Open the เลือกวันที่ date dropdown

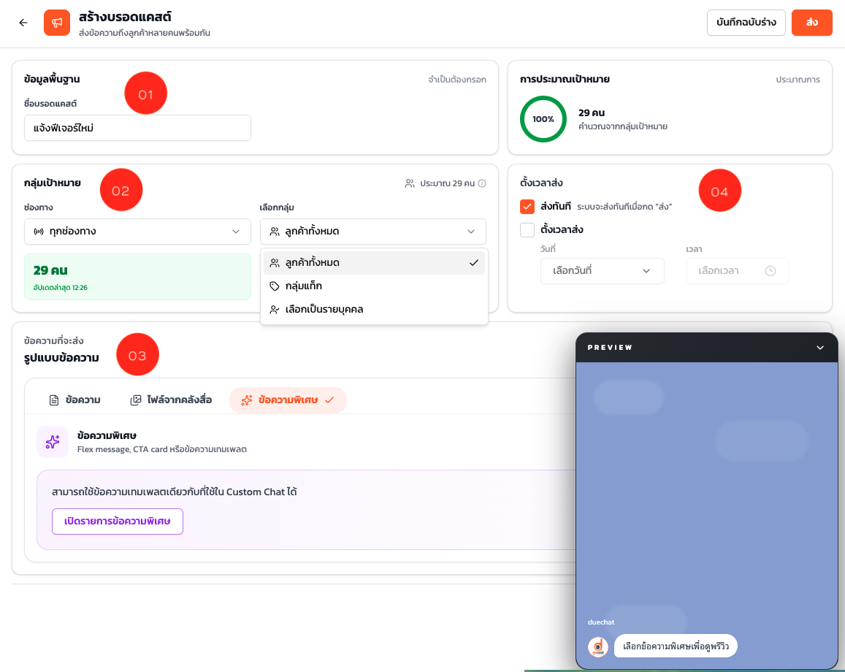602,270
